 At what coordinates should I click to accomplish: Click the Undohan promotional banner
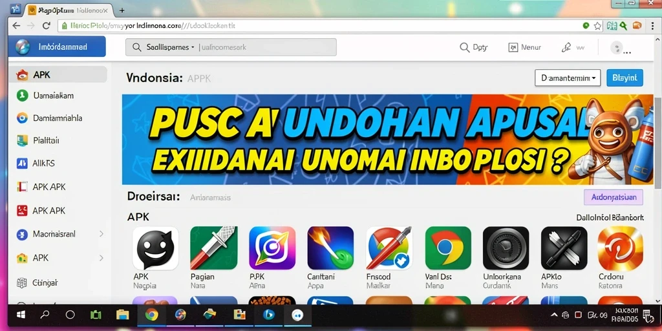tap(388, 140)
